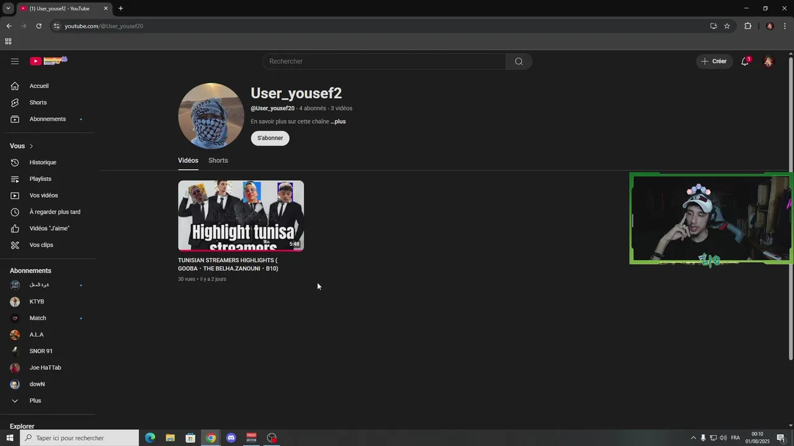Click the YouTube logo
The width and height of the screenshot is (794, 446).
point(48,61)
